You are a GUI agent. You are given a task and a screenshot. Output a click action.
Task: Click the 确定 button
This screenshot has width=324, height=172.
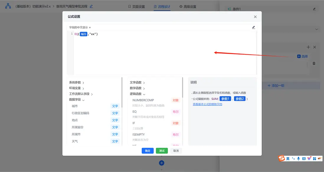(x=148, y=151)
